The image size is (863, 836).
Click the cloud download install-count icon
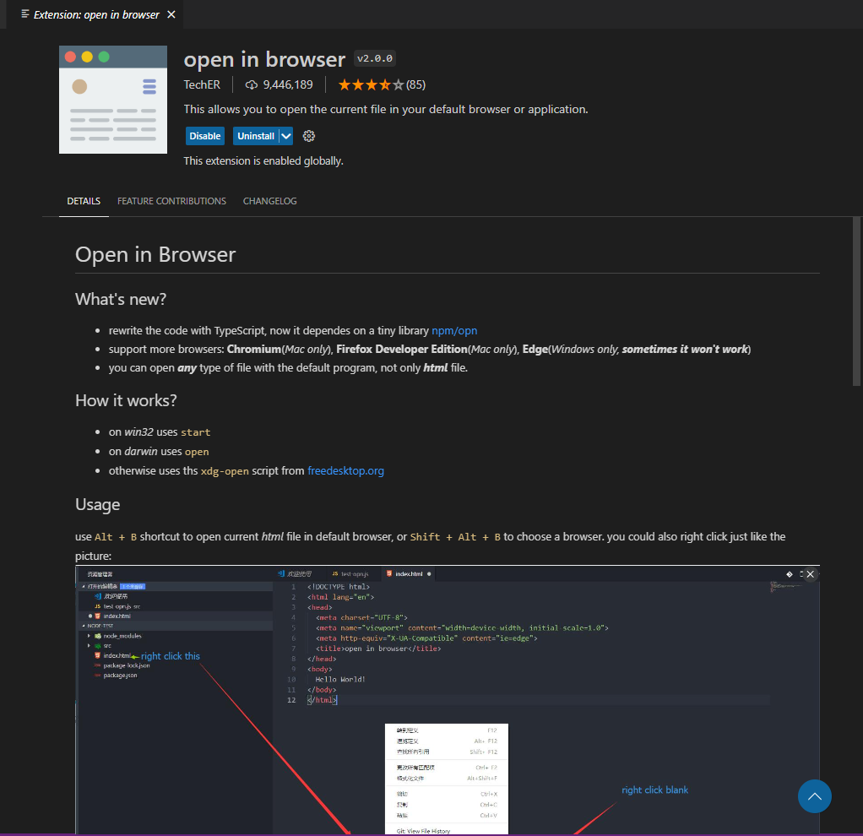tap(251, 84)
